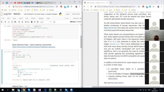The height and width of the screenshot is (92, 164).
Task: Open the Windows Start menu
Action: click(x=2, y=90)
